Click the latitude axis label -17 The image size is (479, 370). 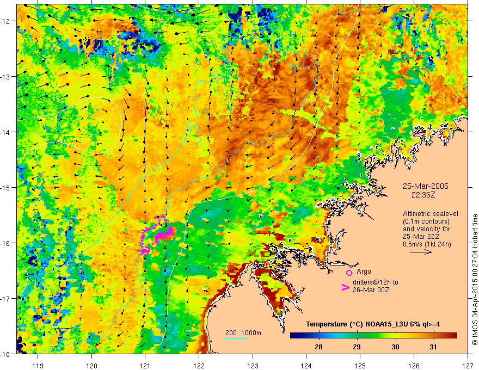coord(5,299)
